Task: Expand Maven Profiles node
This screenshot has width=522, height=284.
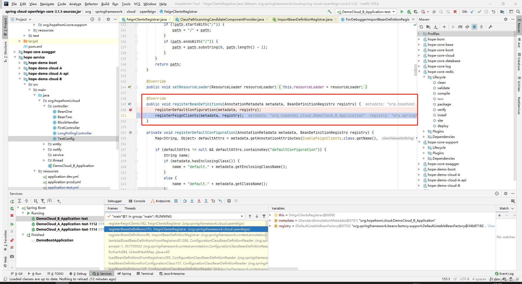Action: tap(419, 34)
